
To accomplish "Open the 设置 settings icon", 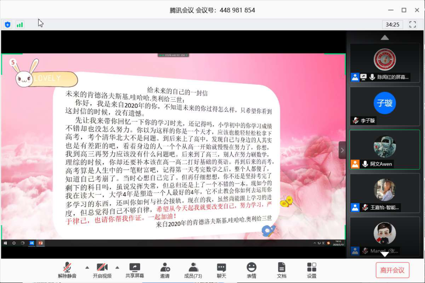I will (312, 270).
